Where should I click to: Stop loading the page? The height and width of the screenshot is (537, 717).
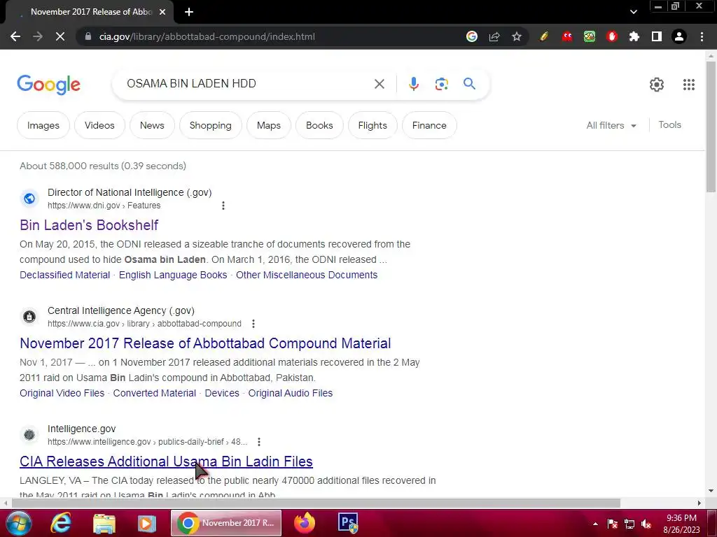pos(60,36)
